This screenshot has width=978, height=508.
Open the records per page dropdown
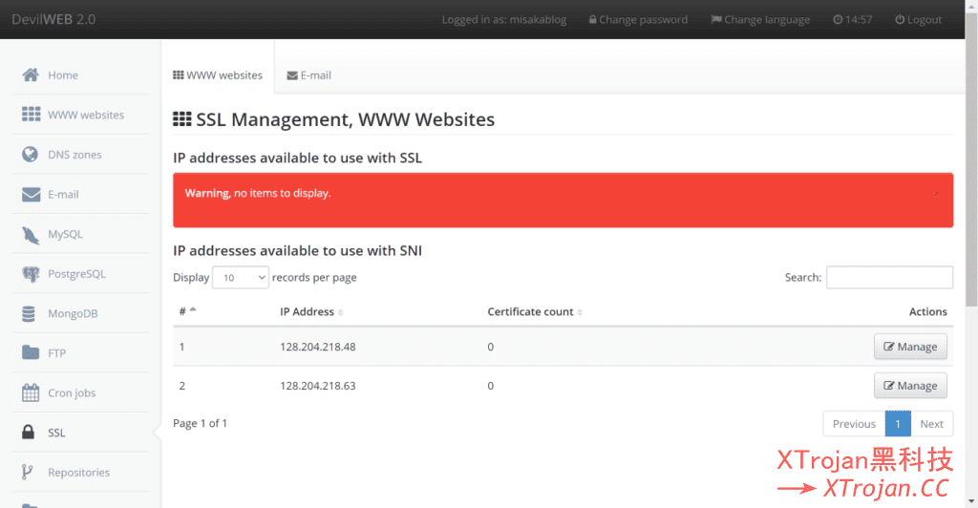(x=241, y=278)
